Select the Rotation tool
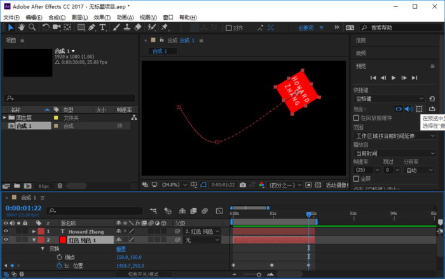The width and height of the screenshot is (445, 279). pyautogui.click(x=46, y=27)
